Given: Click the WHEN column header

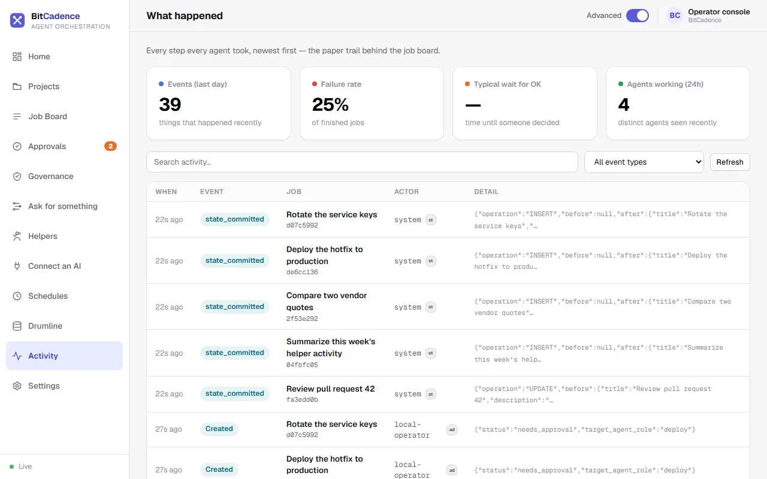Looking at the screenshot, I should 166,192.
